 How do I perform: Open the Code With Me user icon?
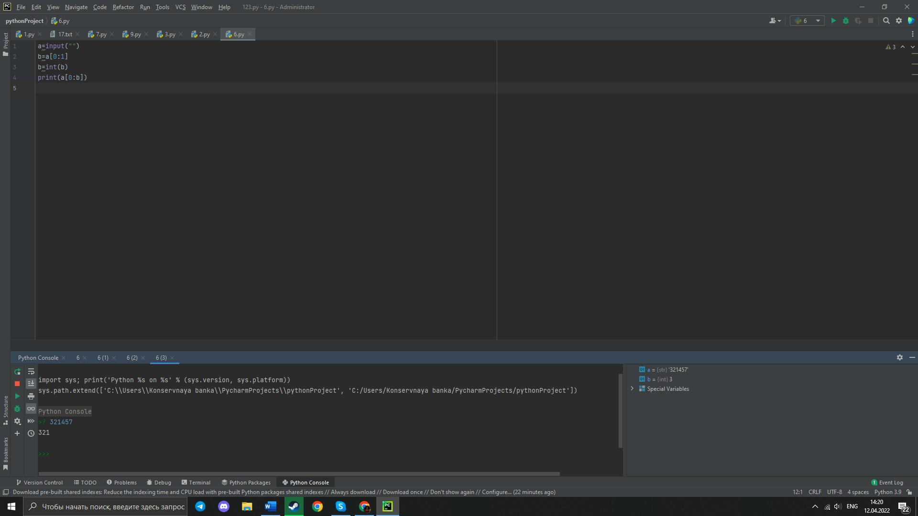[775, 21]
